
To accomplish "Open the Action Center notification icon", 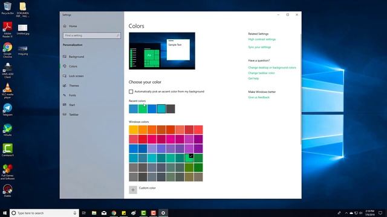I will 380,213.
